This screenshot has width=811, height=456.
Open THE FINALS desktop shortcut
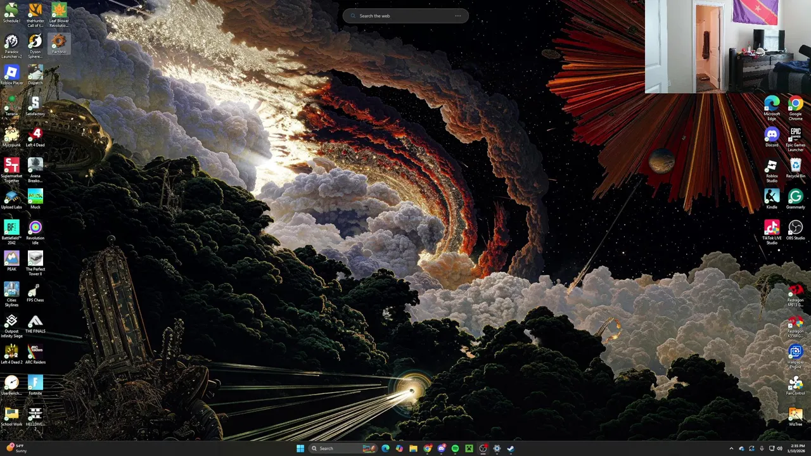tap(35, 324)
